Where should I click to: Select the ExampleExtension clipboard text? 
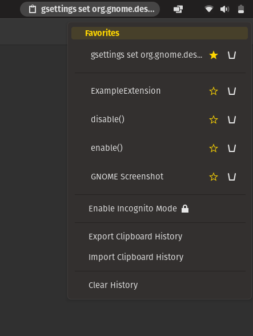(126, 91)
